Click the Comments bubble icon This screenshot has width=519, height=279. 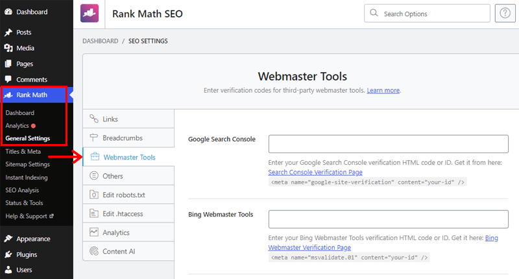[x=8, y=79]
